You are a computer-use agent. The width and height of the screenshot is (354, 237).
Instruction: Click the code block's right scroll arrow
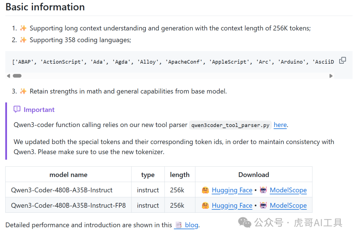[x=331, y=76]
